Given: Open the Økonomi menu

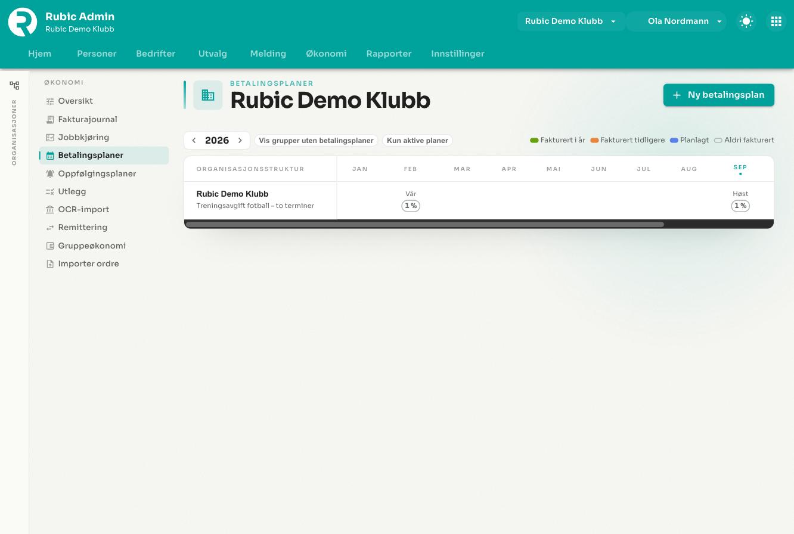Looking at the screenshot, I should (x=326, y=54).
